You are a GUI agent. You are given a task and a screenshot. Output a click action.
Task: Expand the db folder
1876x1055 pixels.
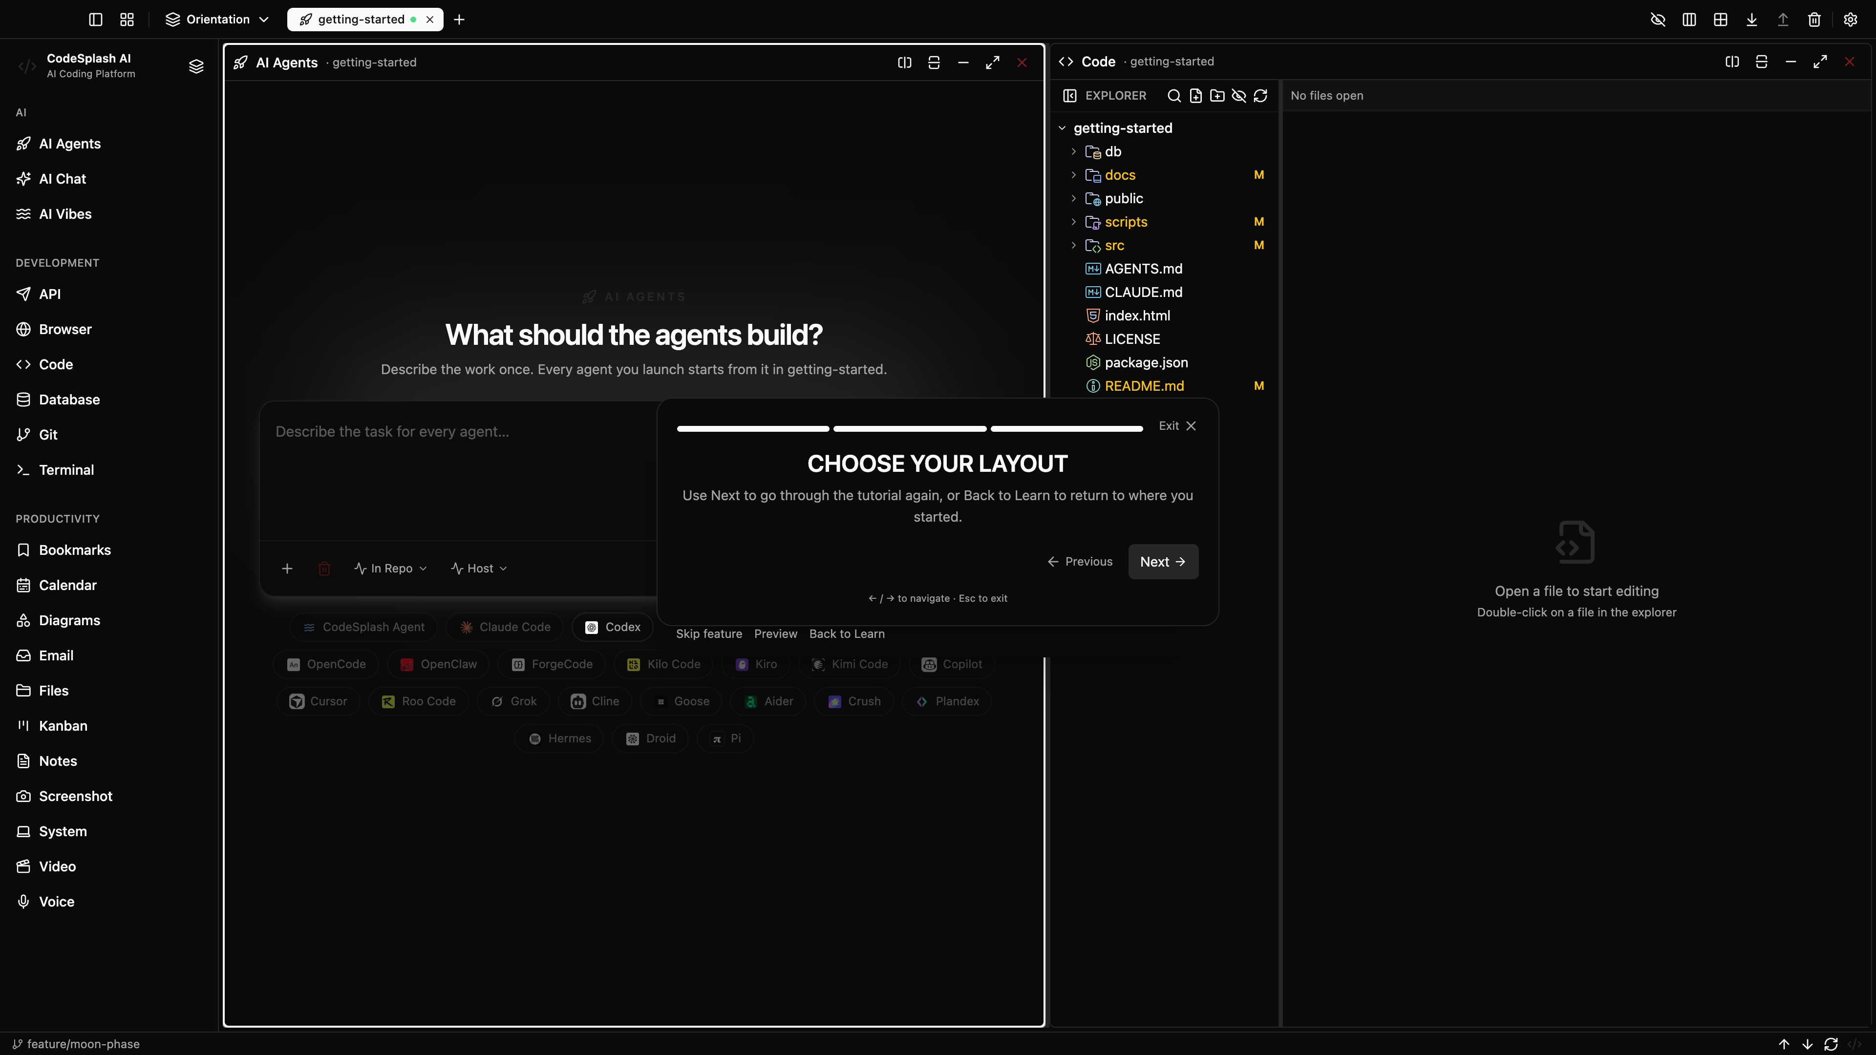tap(1073, 151)
